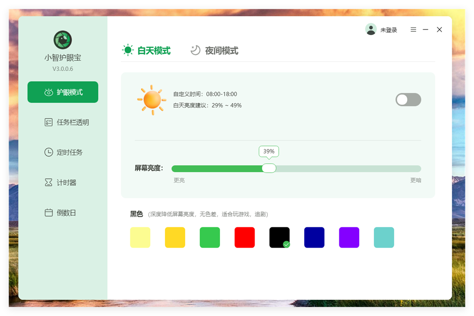The image size is (474, 316).
Task: Click the 小智护眼宝 app logo
Action: point(63,40)
